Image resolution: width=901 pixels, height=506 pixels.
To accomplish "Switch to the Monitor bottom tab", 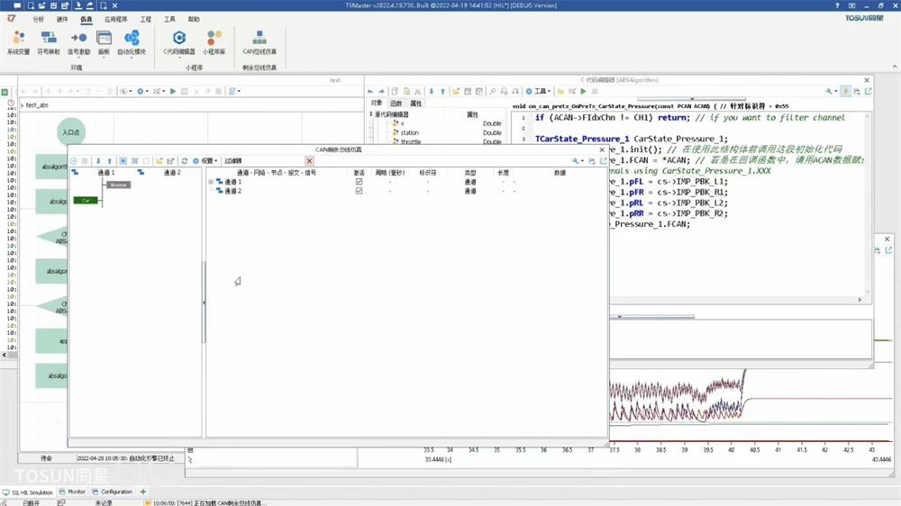I will 76,492.
